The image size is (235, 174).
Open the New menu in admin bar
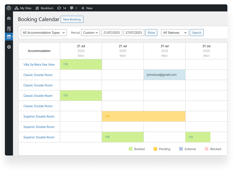click(87, 8)
